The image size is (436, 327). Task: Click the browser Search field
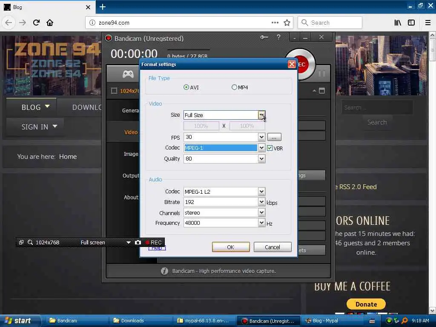tap(330, 23)
